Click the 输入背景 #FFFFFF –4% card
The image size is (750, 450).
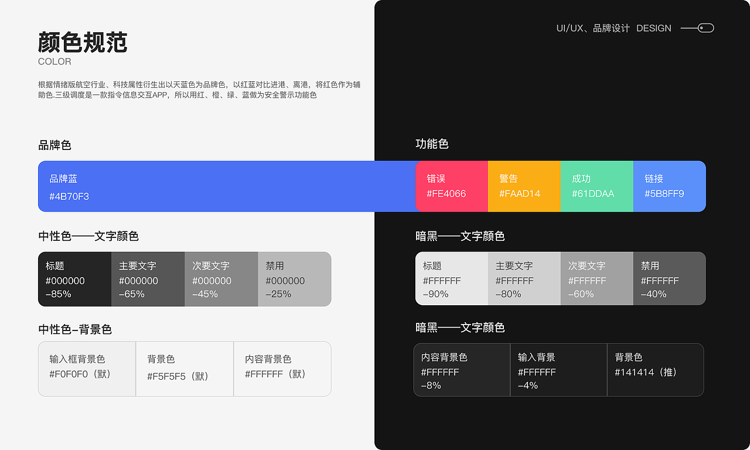(x=558, y=370)
